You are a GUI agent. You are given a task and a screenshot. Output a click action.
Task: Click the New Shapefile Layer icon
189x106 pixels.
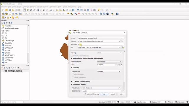10,14
